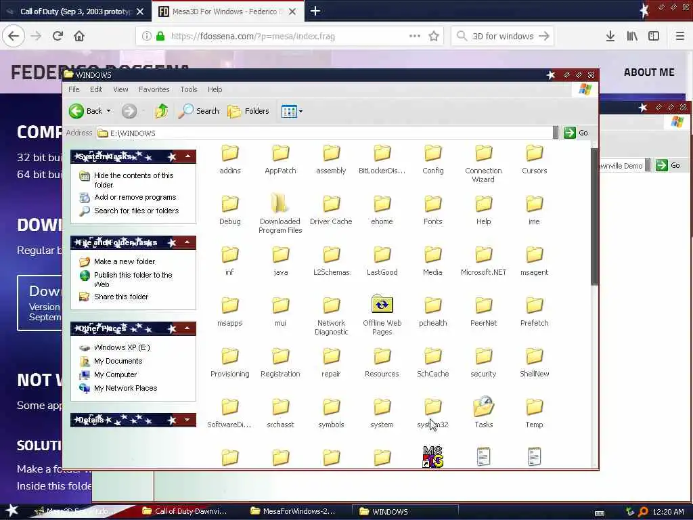Viewport: 693px width, 520px height.
Task: Select the assembly folder icon
Action: coord(331,154)
